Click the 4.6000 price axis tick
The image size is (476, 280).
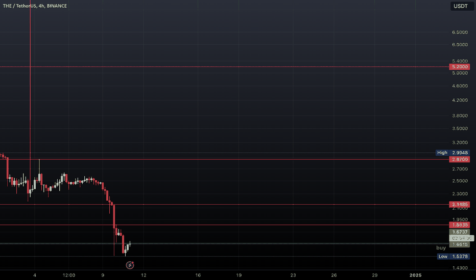pos(460,86)
